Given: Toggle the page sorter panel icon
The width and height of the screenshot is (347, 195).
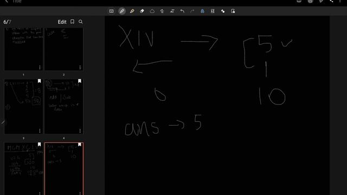Looking at the screenshot, I should [310, 1].
